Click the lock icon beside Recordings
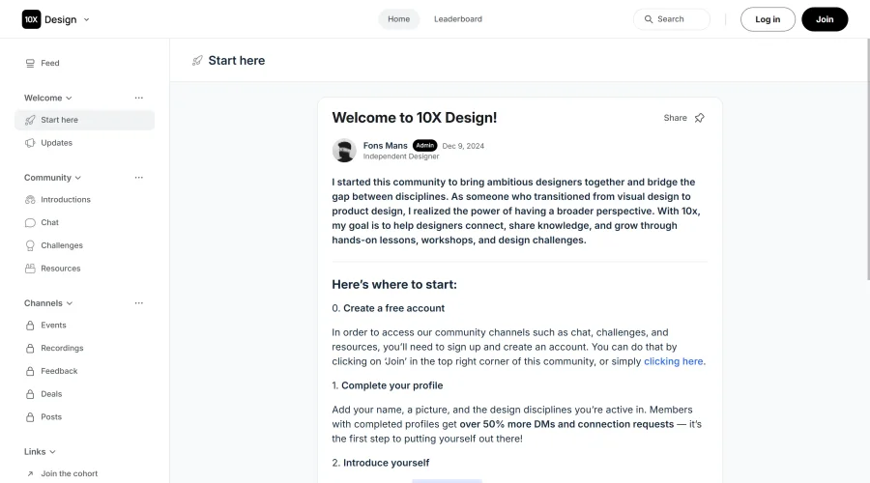 (30, 349)
